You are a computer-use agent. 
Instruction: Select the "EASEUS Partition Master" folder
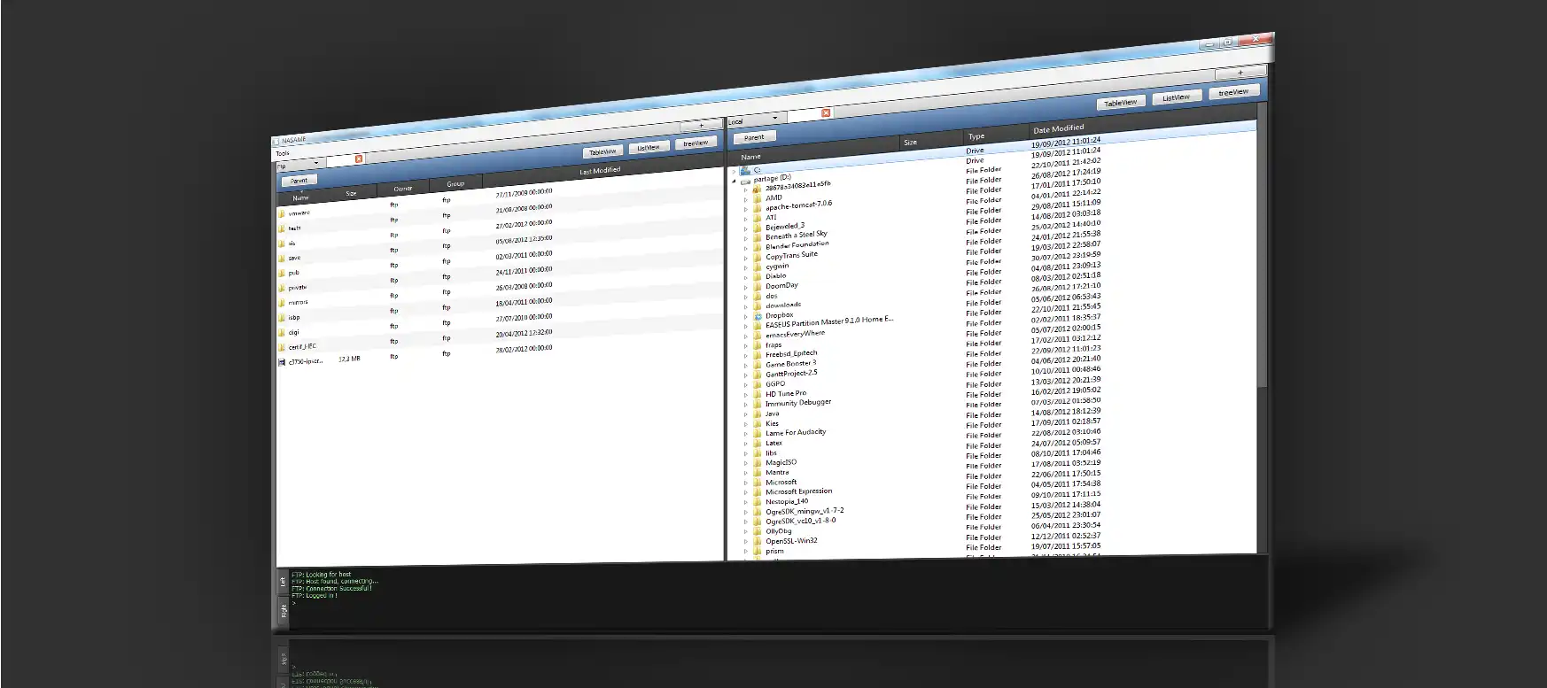(829, 322)
